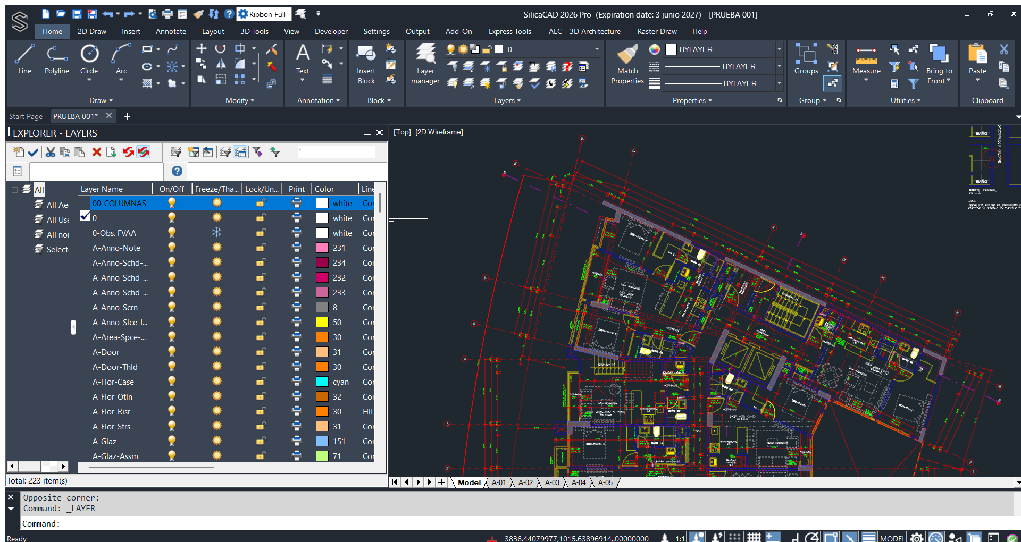Collapse the All node in layer tree

14,190
